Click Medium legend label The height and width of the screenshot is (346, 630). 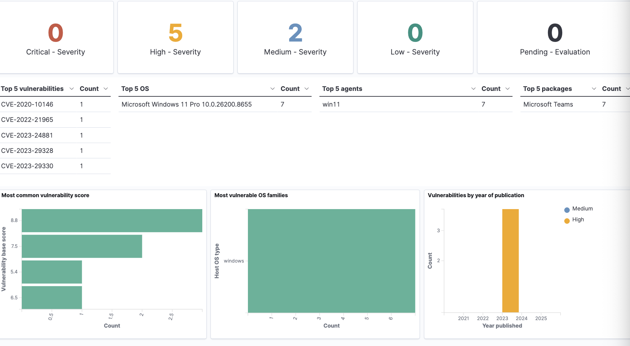pyautogui.click(x=582, y=208)
